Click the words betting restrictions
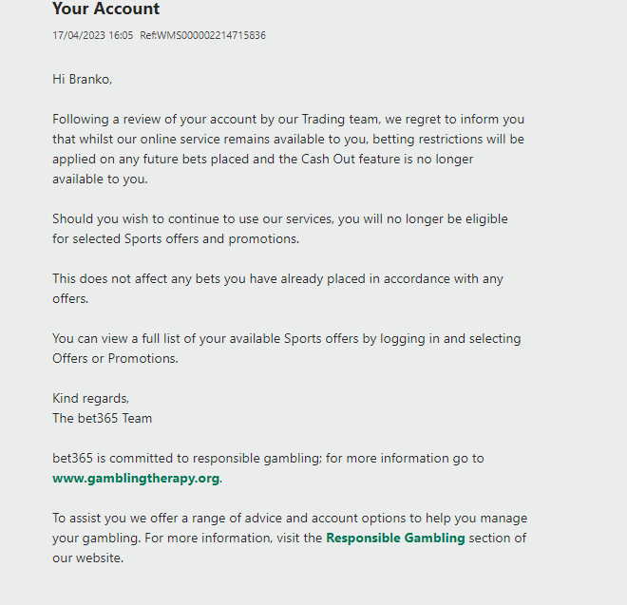 [x=427, y=140]
